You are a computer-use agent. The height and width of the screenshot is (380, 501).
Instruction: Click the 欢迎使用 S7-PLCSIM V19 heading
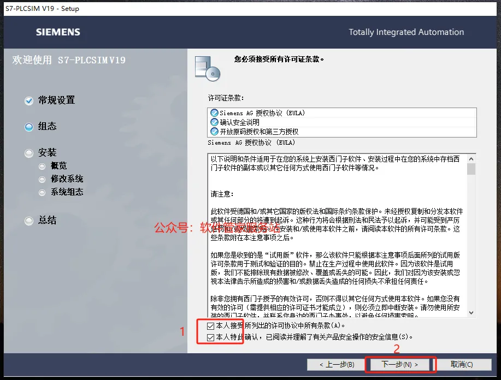coord(69,60)
